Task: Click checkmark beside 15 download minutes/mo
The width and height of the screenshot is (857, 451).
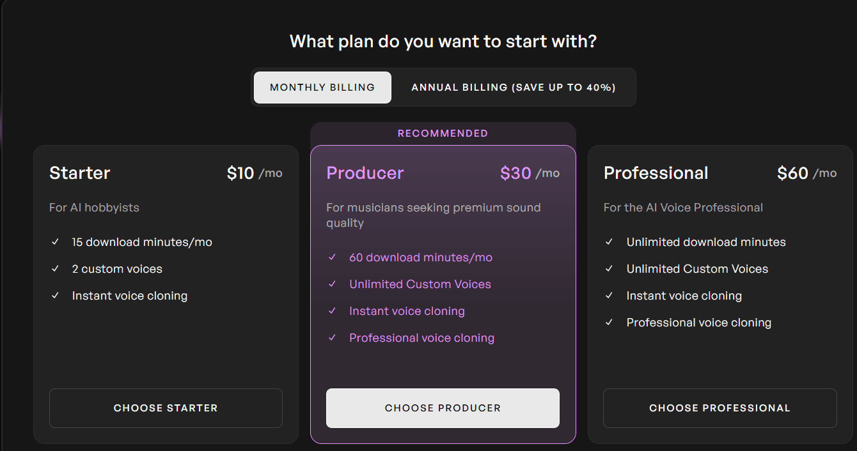Action: pos(56,242)
